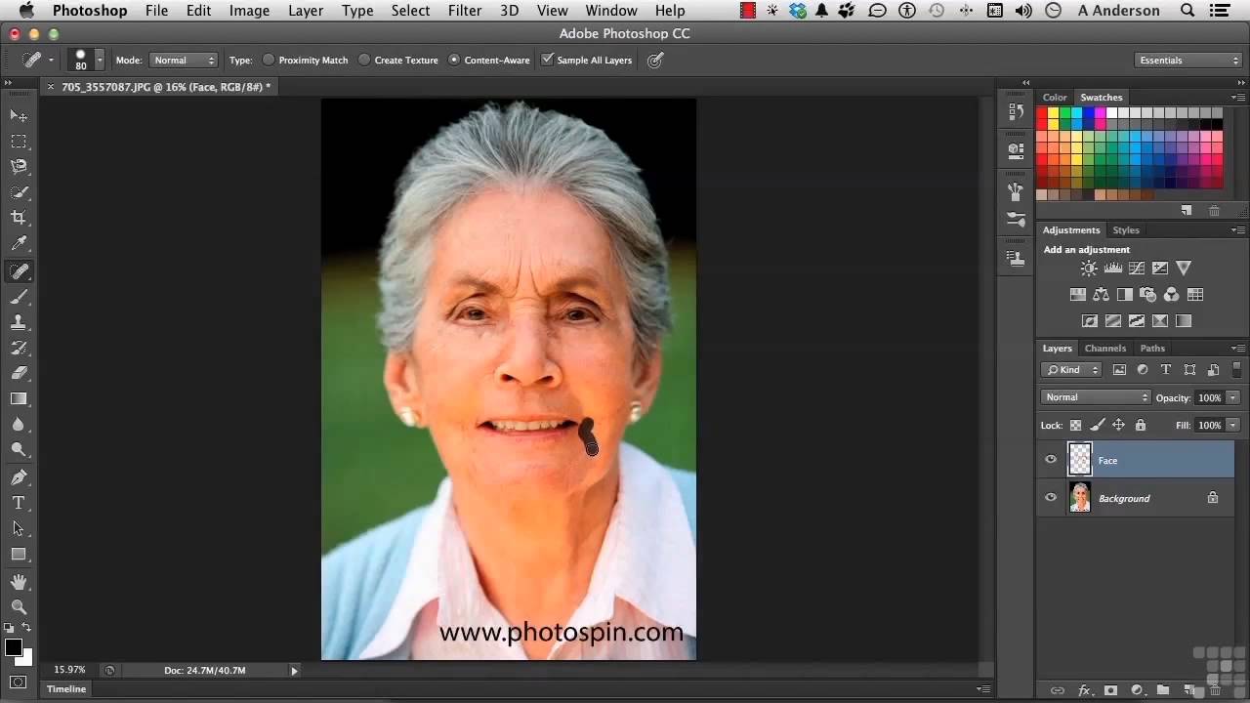Open the Timeline panel
1250x703 pixels.
tap(66, 689)
